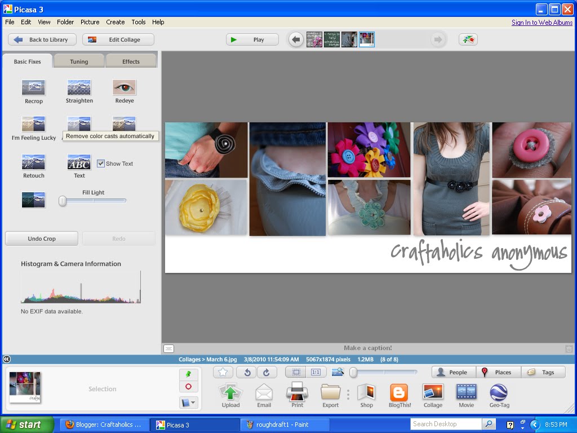Viewport: 577px width, 433px height.
Task: Switch to Blogger Firefox taskbar window
Action: click(x=104, y=425)
